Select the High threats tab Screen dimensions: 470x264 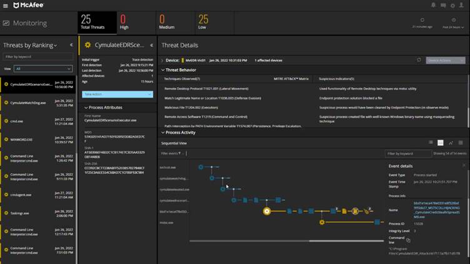pyautogui.click(x=136, y=23)
